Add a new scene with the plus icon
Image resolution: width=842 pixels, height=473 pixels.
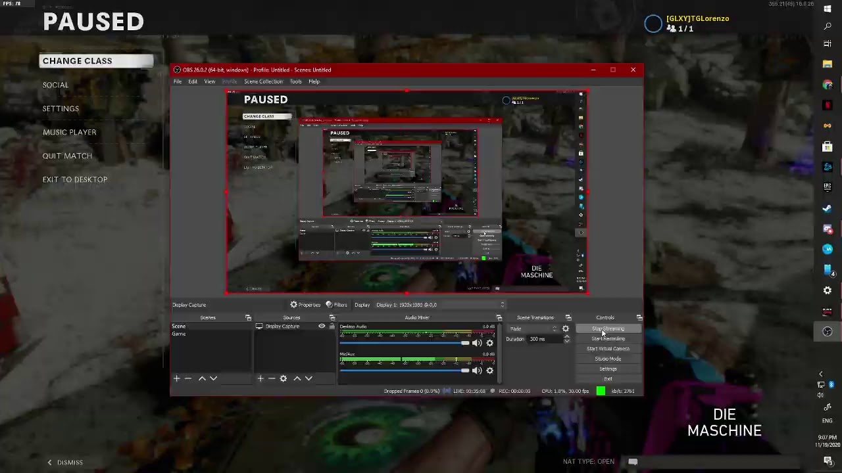pyautogui.click(x=176, y=378)
